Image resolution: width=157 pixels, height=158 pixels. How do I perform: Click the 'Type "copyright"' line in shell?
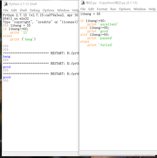pyautogui.click(x=41, y=22)
